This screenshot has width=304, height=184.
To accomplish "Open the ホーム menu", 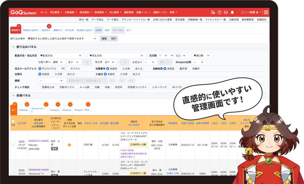I will (x=44, y=12).
